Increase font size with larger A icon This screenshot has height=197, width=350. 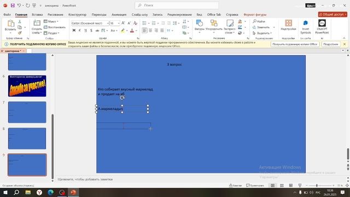[x=123, y=23]
